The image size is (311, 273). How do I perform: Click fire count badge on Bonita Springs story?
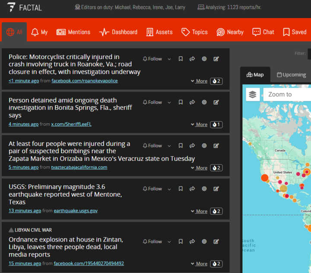[216, 125]
